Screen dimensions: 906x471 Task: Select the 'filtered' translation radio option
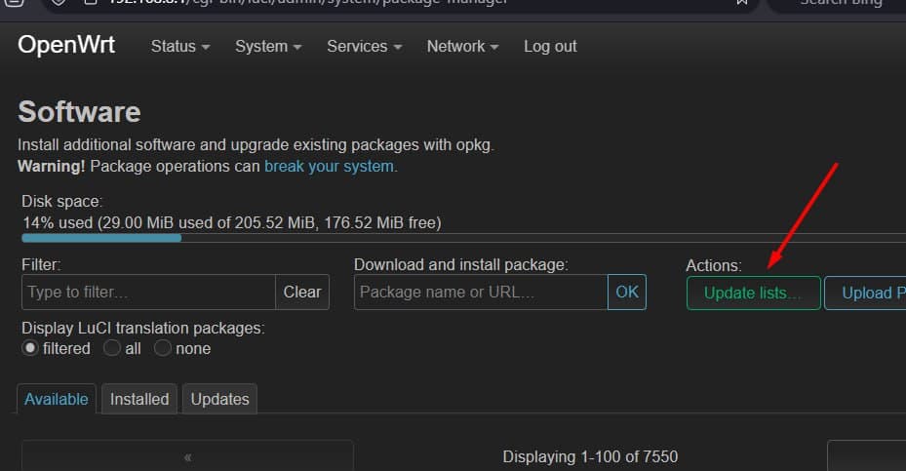[30, 348]
